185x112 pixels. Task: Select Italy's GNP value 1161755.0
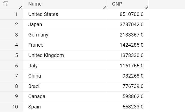pyautogui.click(x=128, y=66)
